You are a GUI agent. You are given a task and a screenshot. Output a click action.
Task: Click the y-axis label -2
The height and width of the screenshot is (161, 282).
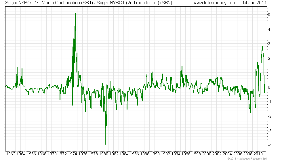[x=270, y=116]
